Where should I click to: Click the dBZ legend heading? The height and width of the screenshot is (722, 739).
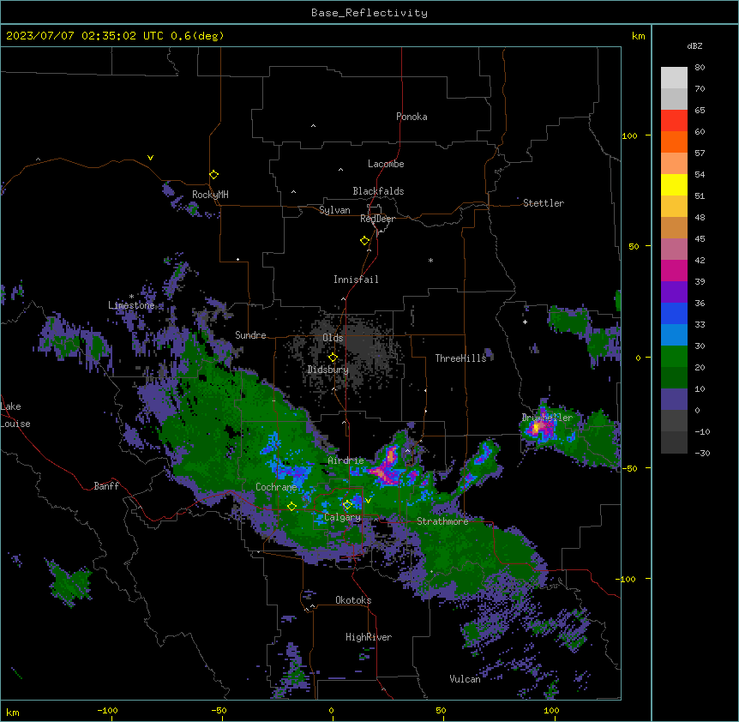(694, 45)
